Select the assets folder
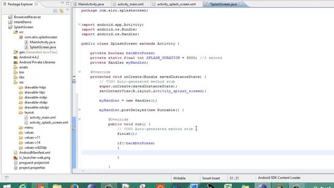 coord(23,67)
